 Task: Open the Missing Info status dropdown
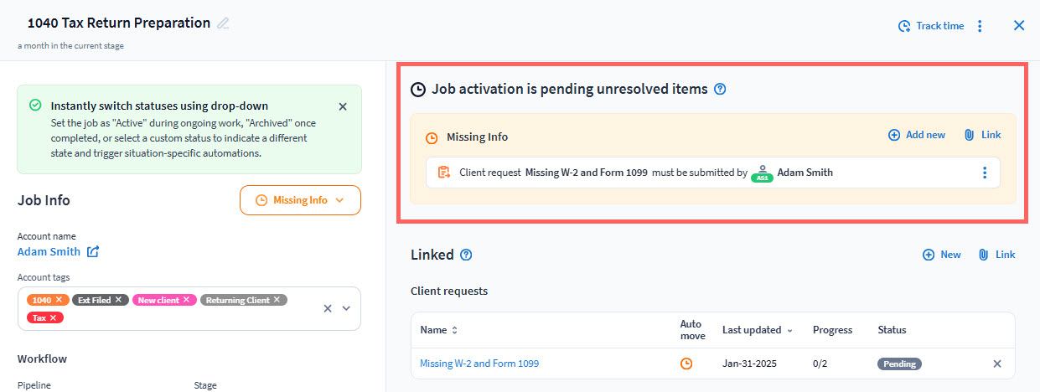pos(300,200)
